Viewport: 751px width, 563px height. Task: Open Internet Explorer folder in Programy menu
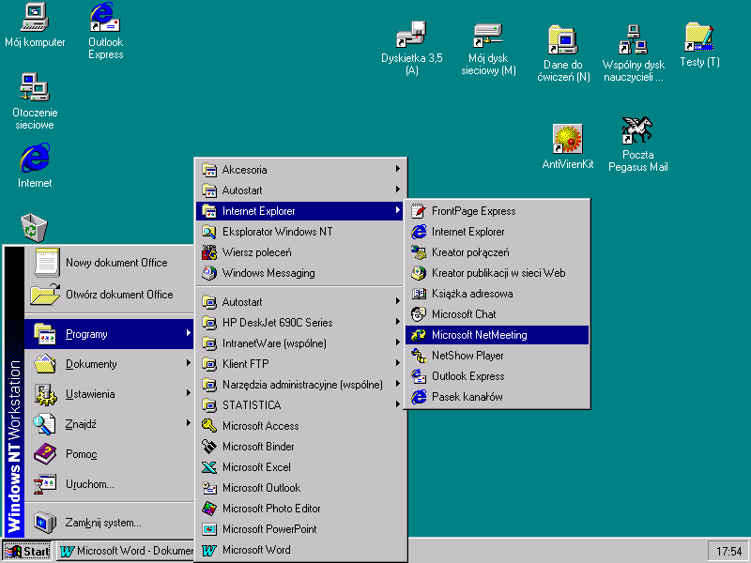(x=299, y=211)
